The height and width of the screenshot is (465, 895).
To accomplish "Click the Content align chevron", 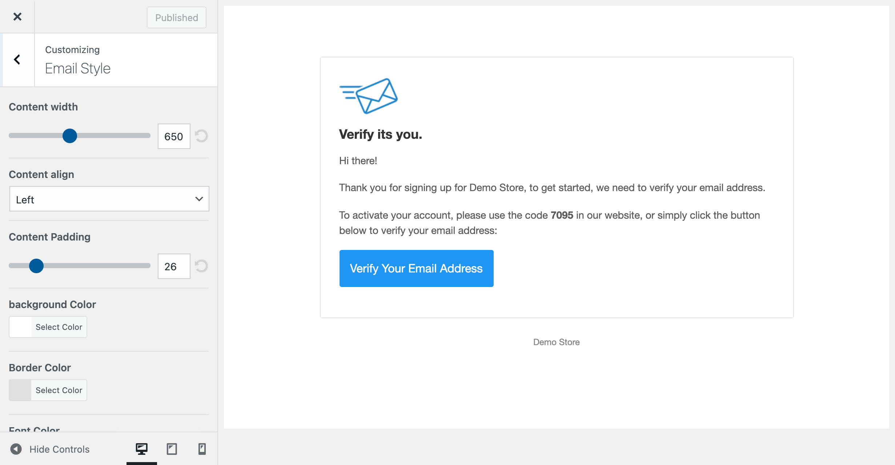I will (x=198, y=199).
